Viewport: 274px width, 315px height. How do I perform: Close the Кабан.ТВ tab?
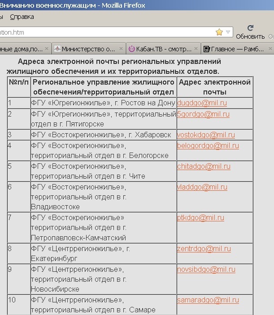[196, 49]
